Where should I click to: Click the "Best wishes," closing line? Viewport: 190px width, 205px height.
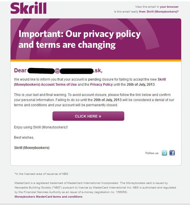24,138
